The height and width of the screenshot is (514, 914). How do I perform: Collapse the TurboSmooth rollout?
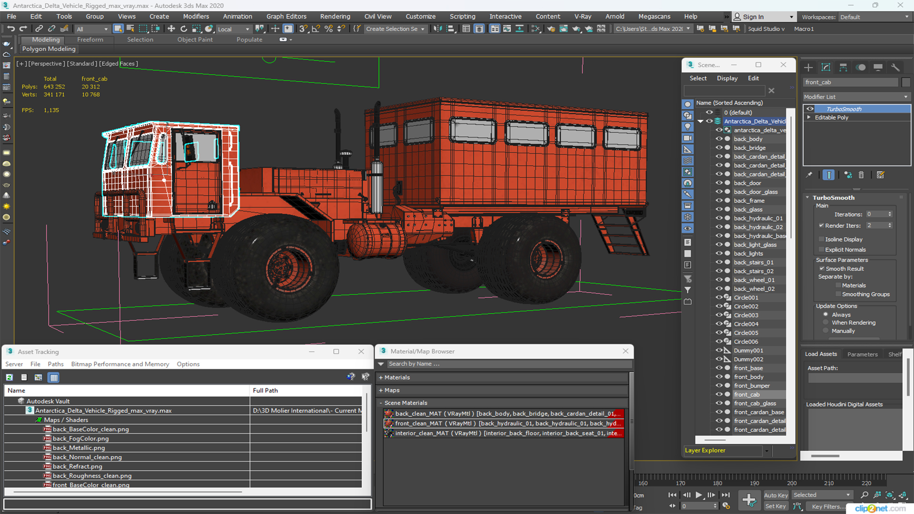[808, 198]
